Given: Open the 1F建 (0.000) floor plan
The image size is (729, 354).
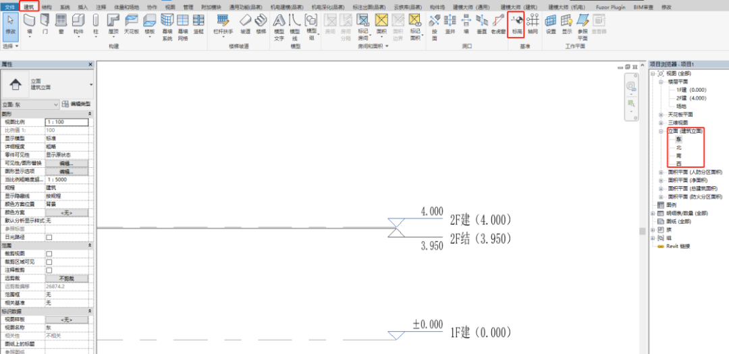Looking at the screenshot, I should tap(691, 90).
